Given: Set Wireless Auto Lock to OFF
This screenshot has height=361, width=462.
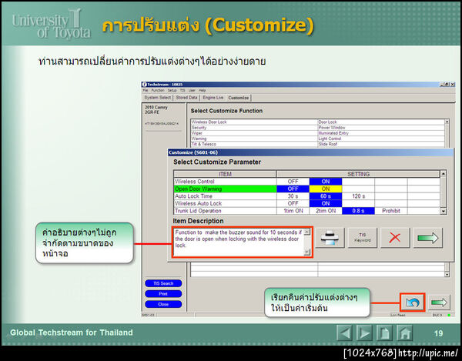Looking at the screenshot, I should click(x=293, y=203).
